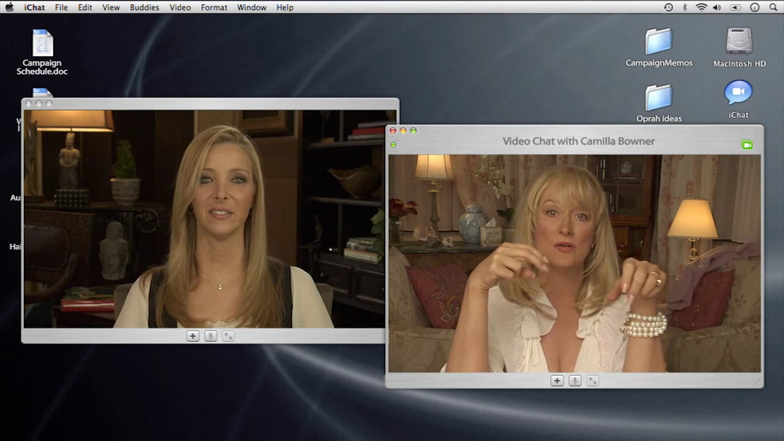The width and height of the screenshot is (784, 441).
Task: Click the Bluetooth status icon
Action: point(685,7)
